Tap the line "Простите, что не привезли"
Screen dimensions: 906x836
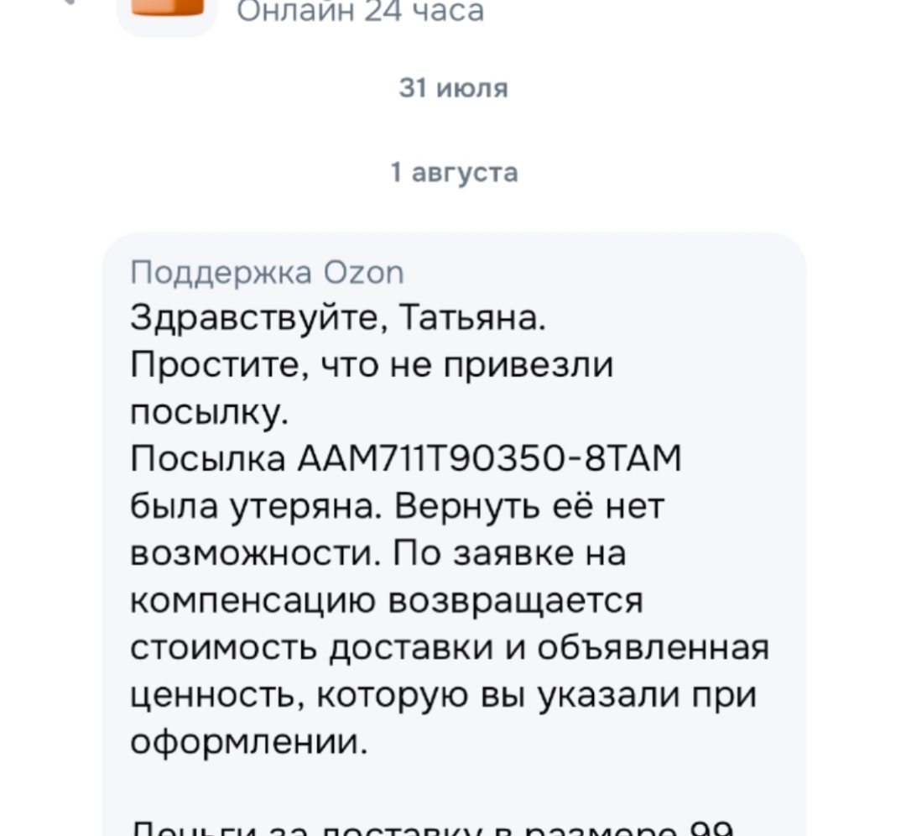372,366
